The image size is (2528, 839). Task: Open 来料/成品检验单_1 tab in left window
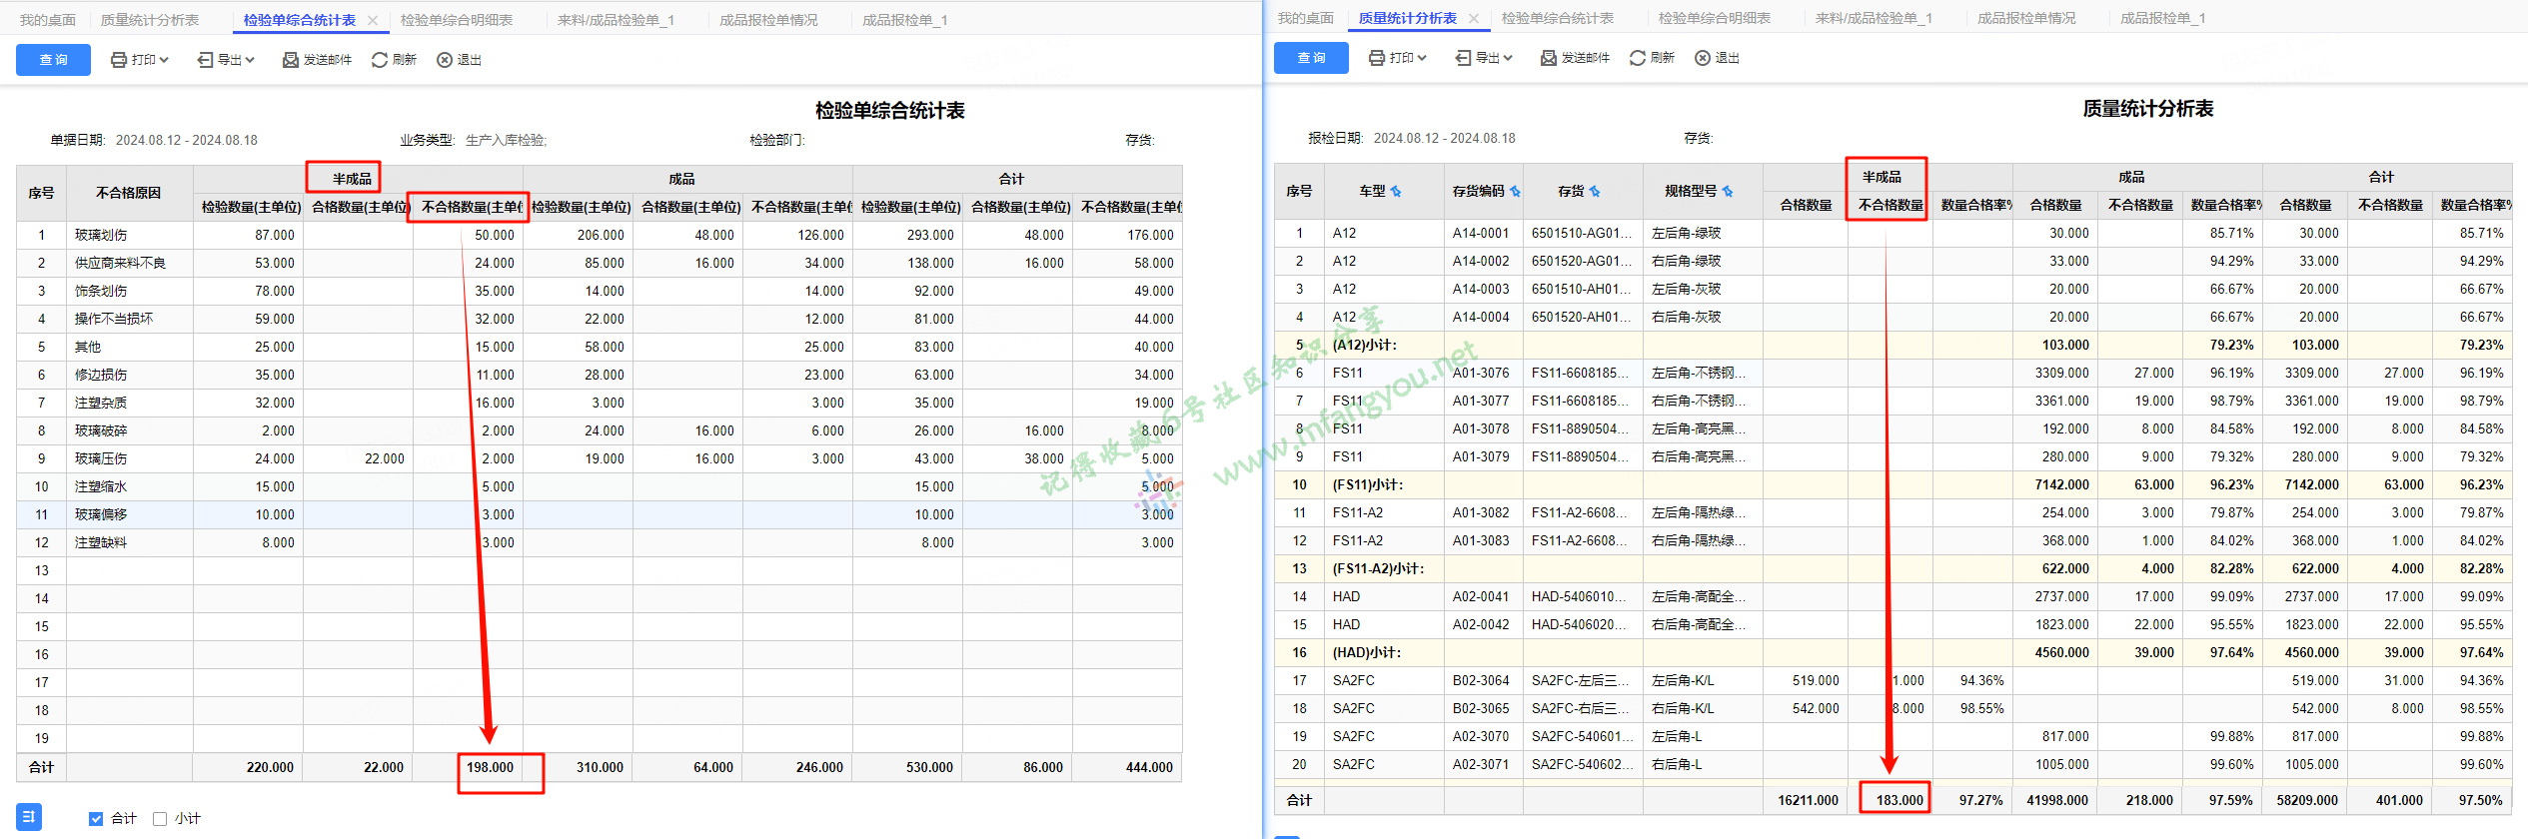coord(616,20)
